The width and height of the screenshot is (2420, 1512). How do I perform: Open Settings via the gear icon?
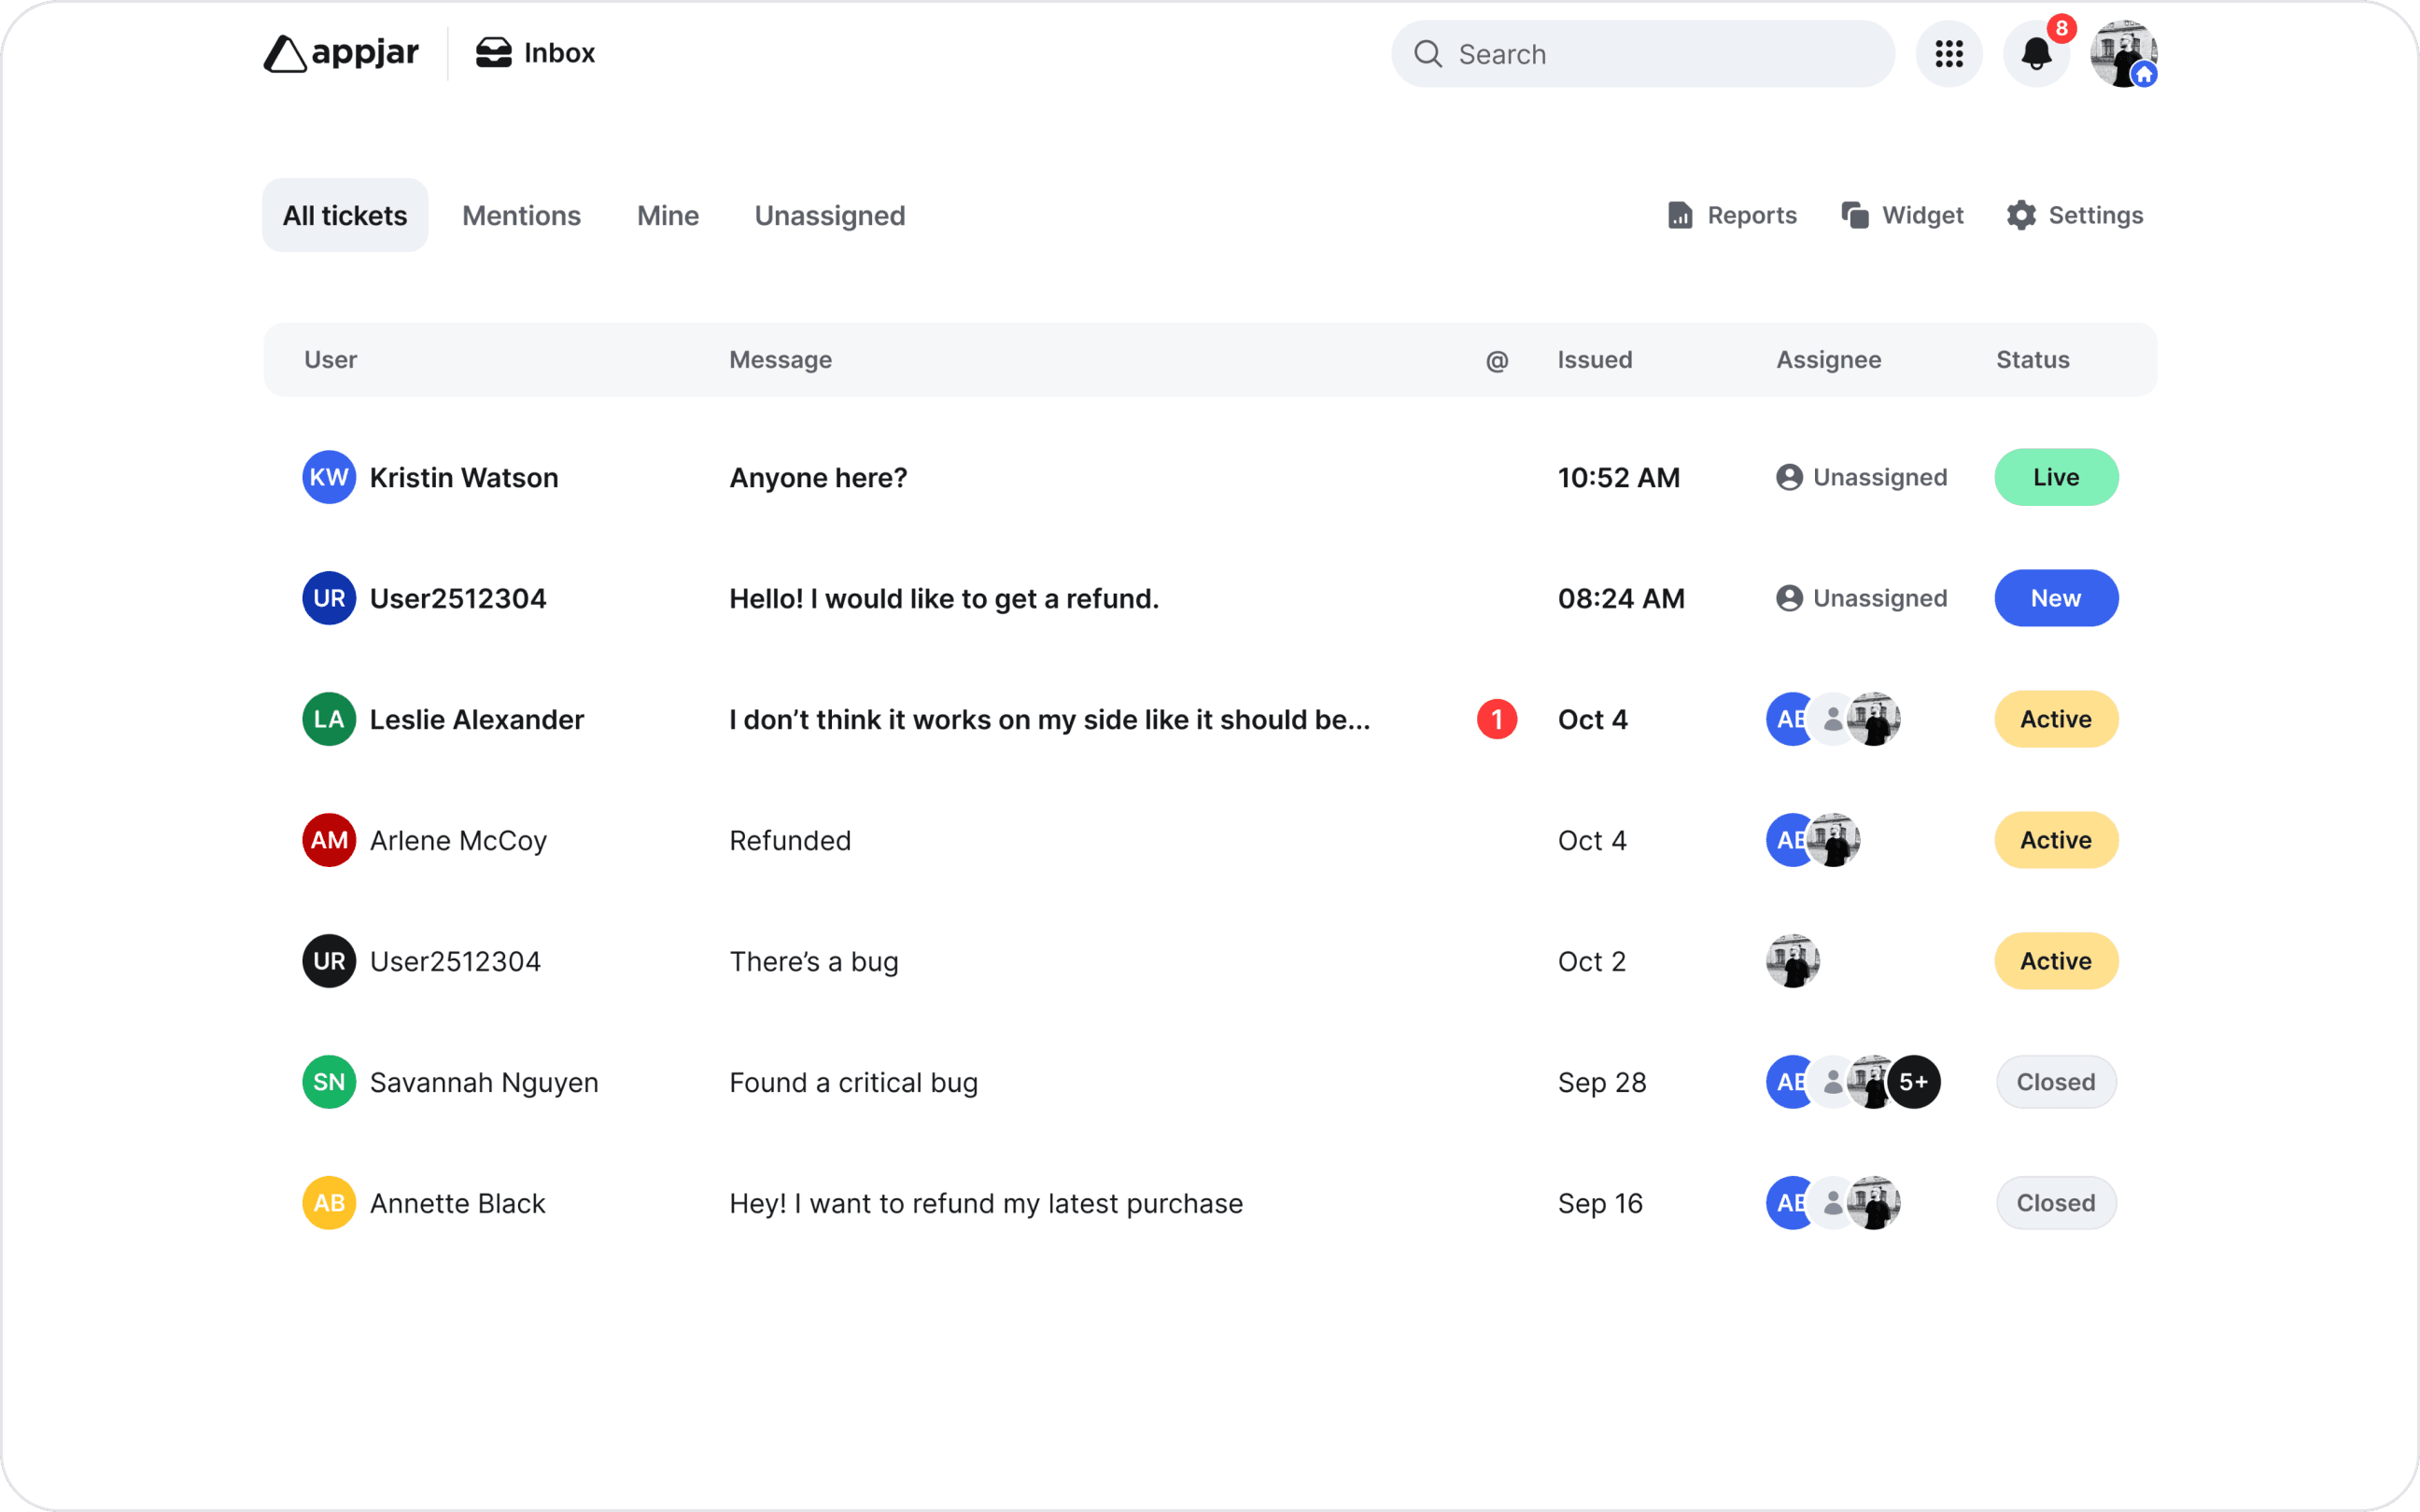(2074, 215)
